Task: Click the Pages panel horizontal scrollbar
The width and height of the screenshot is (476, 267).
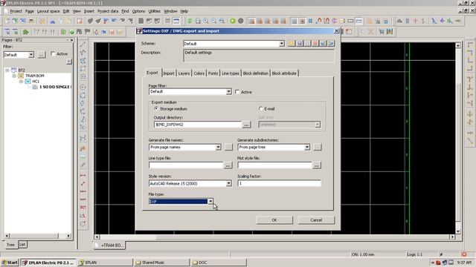Action: click(x=38, y=236)
